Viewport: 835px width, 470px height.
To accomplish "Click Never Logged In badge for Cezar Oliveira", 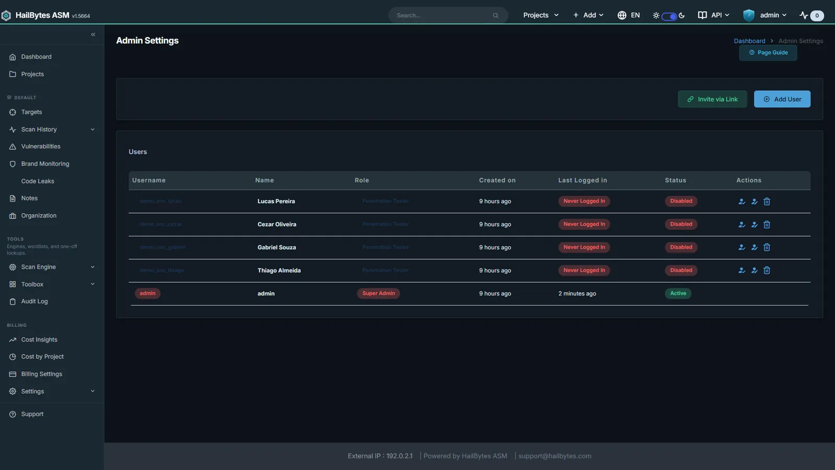I will click(584, 224).
